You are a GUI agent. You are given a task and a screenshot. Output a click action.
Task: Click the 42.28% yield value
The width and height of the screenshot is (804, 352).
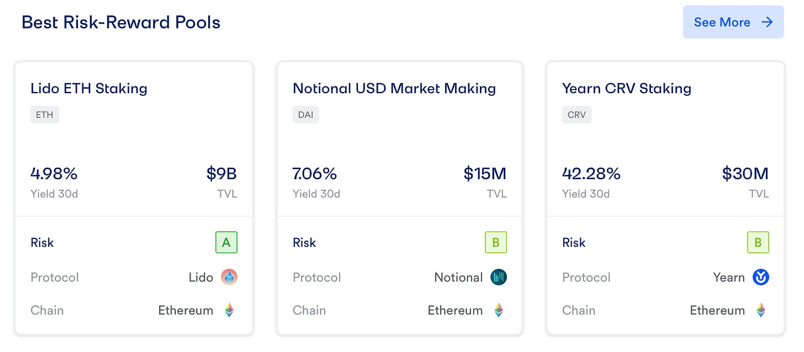[x=591, y=174]
